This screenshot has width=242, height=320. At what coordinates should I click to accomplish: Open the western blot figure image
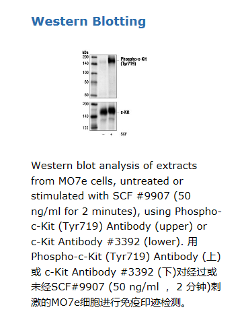[x=114, y=93]
